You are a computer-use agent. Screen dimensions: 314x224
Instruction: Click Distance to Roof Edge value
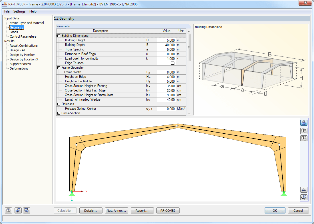point(166,54)
